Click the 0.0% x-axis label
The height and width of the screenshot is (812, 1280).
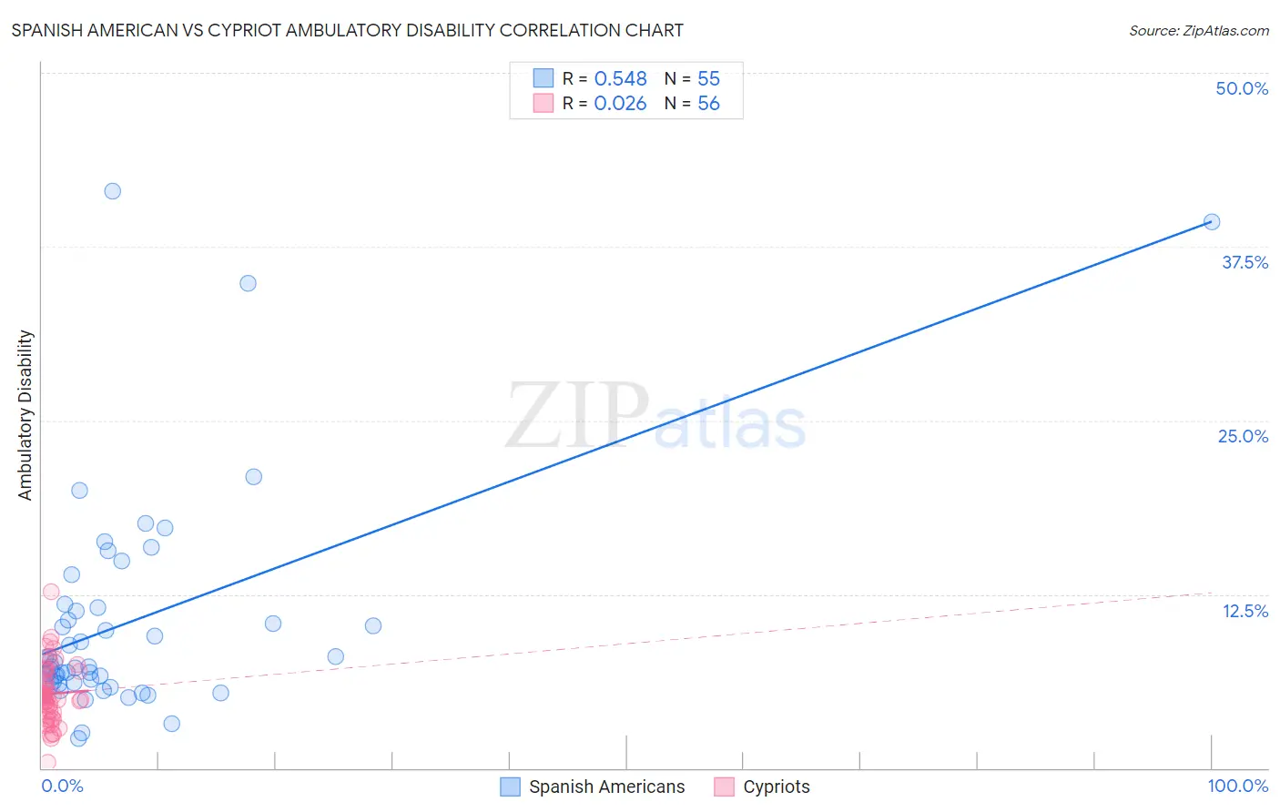tap(63, 786)
